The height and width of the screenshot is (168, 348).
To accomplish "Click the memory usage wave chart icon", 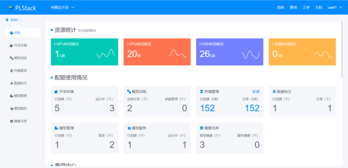I will point(251,55).
